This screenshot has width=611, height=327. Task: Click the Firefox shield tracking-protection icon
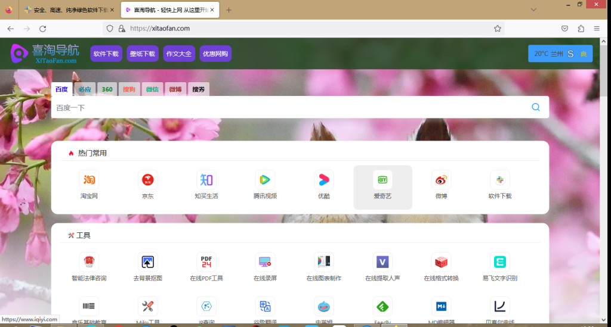point(110,29)
